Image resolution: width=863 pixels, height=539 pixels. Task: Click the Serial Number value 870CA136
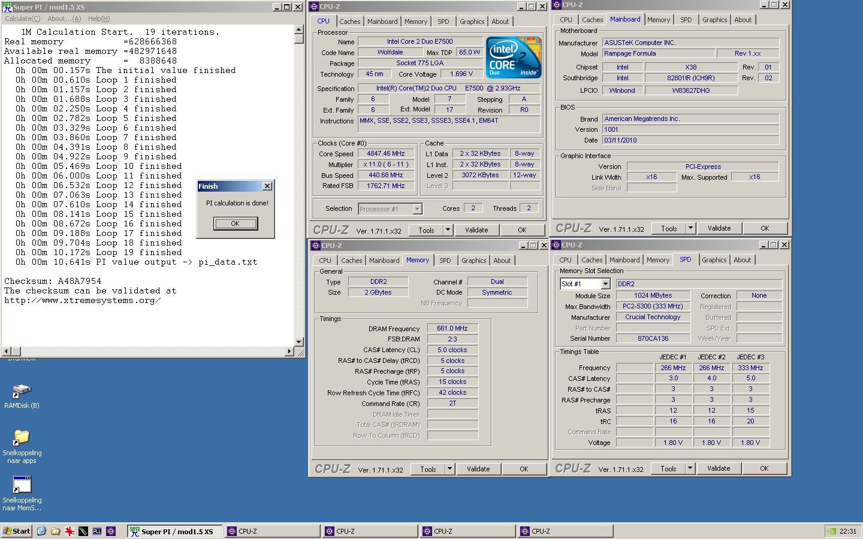[653, 338]
